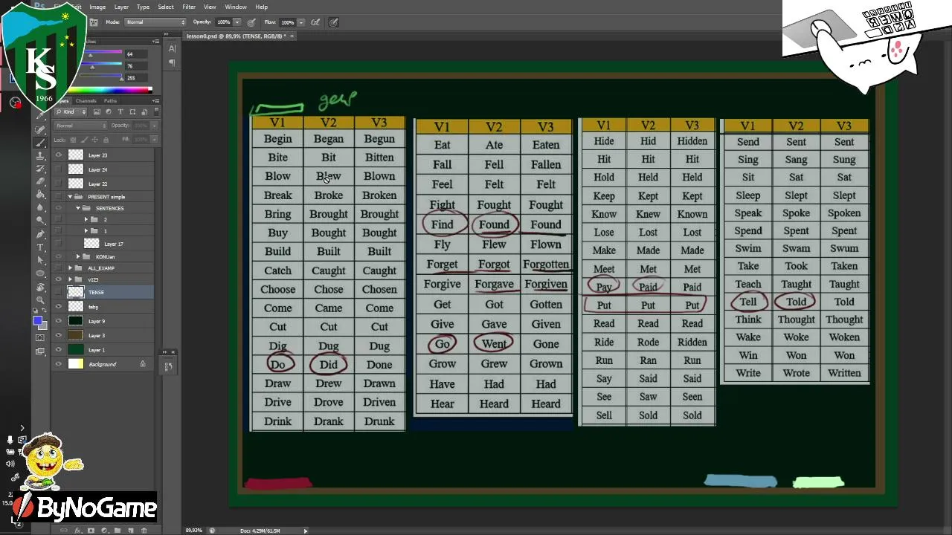The width and height of the screenshot is (952, 535).
Task: Select the Blur tool
Action: coord(40,207)
